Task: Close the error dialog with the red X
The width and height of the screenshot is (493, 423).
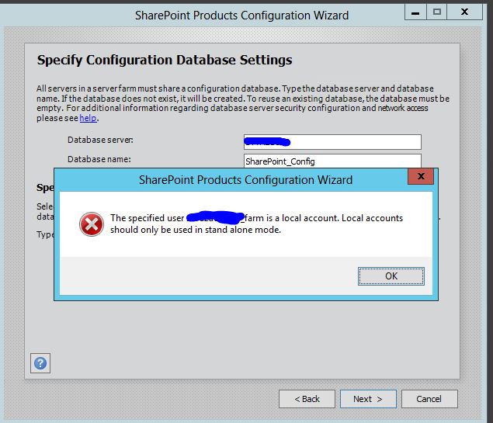Action: [421, 176]
